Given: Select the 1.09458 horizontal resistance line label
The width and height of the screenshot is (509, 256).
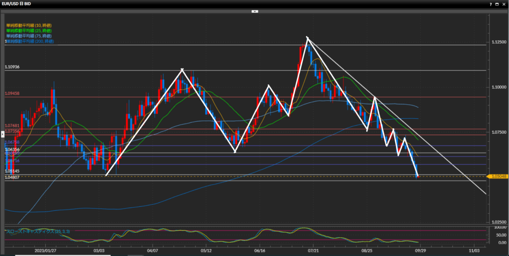Looking at the screenshot, I should 12,93.
